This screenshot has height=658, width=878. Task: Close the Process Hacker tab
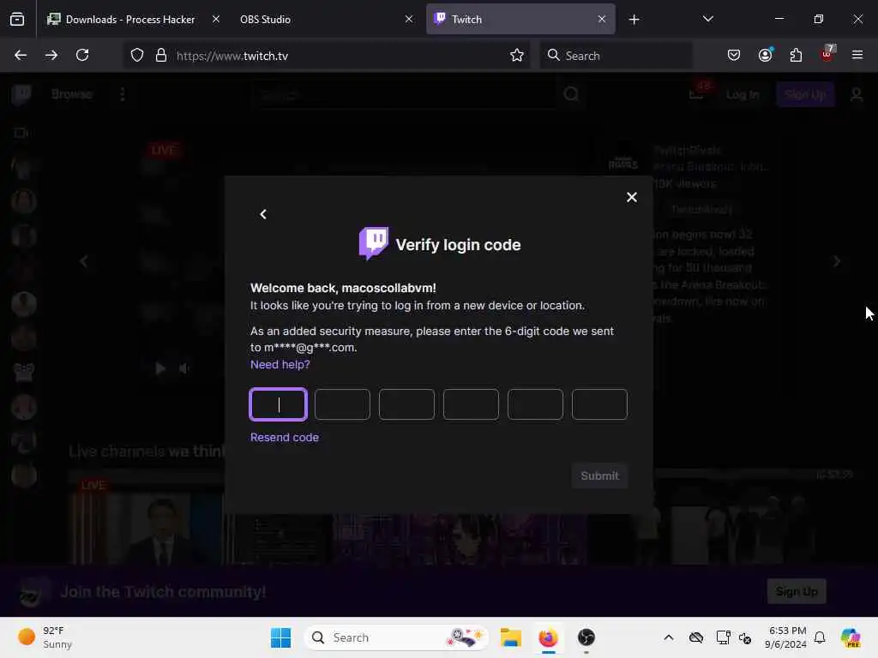216,19
